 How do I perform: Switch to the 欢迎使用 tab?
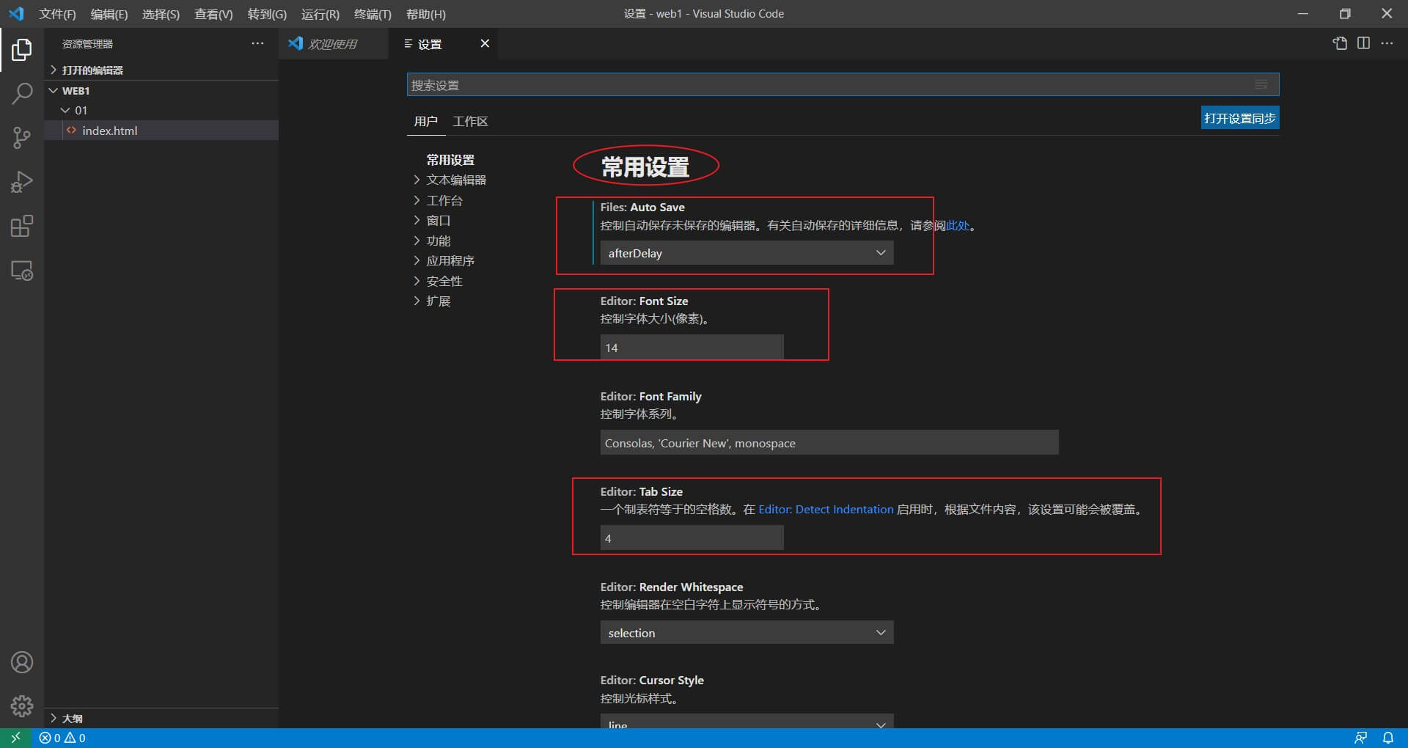point(334,44)
